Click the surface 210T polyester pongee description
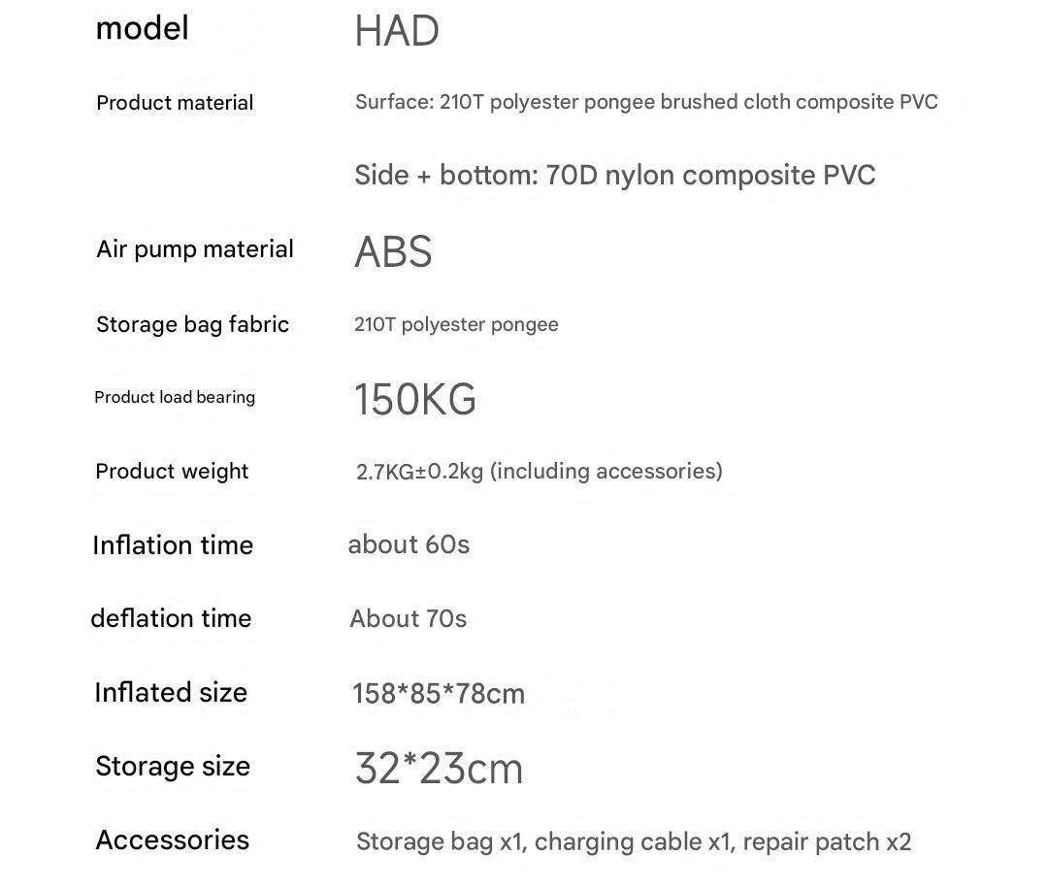1048x889 pixels. [x=645, y=102]
